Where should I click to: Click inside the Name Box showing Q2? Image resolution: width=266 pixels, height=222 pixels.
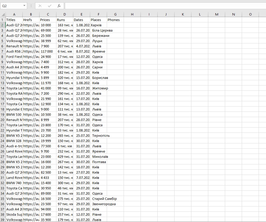click(12, 6)
